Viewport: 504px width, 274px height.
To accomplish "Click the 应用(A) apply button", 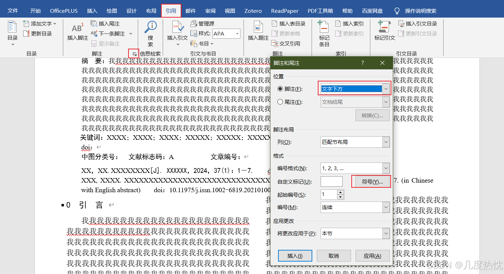I will point(372,256).
